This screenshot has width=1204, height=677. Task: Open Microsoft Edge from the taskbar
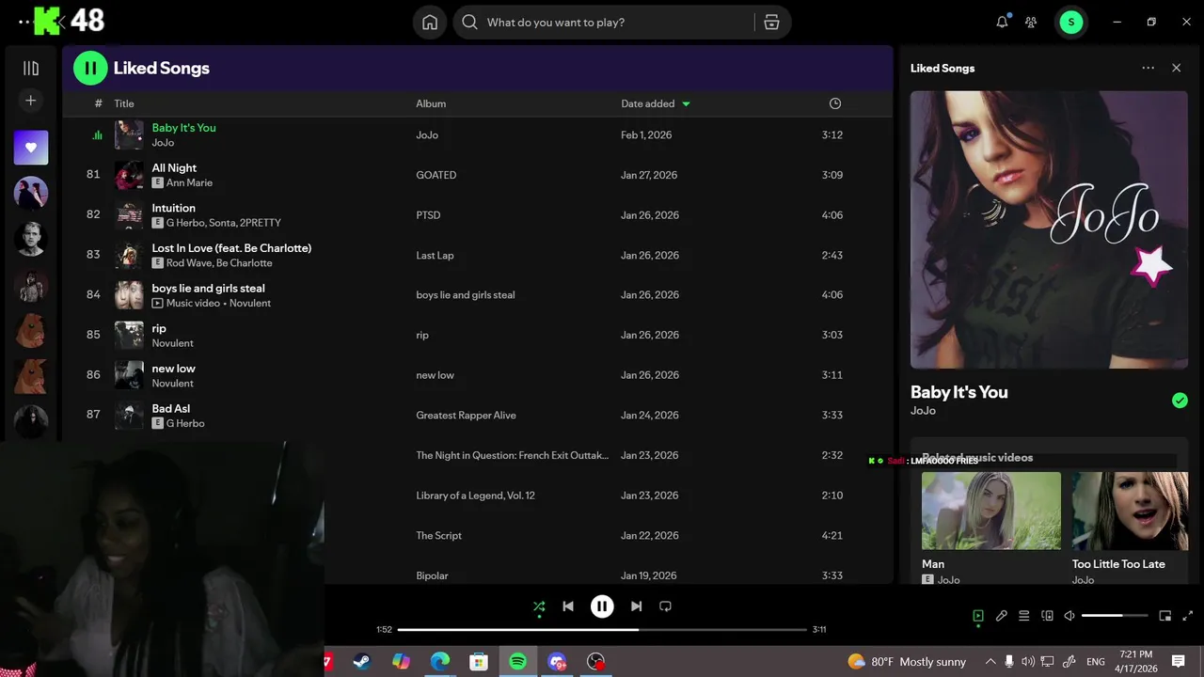pyautogui.click(x=440, y=662)
